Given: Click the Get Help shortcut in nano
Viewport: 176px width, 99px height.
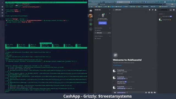Looking at the screenshot, I should tap(9, 45).
